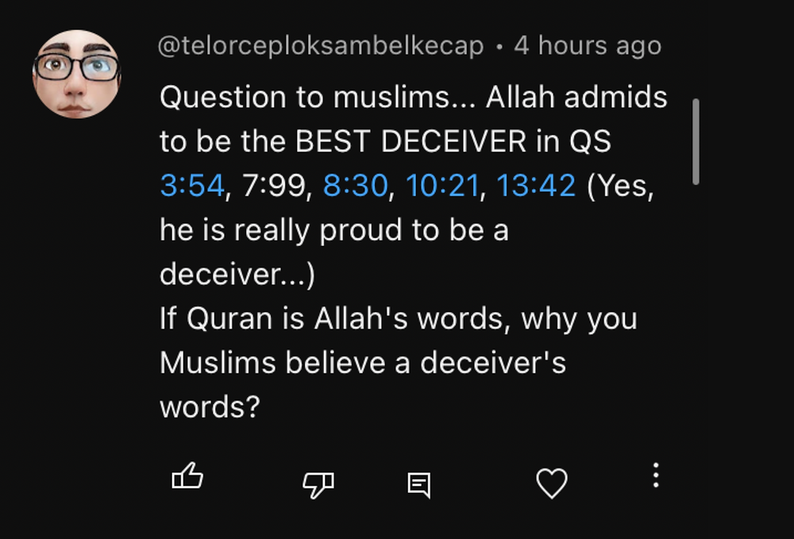The image size is (794, 539).
Task: Click the "Muslims believe a deceiver's" line
Action: 363,363
